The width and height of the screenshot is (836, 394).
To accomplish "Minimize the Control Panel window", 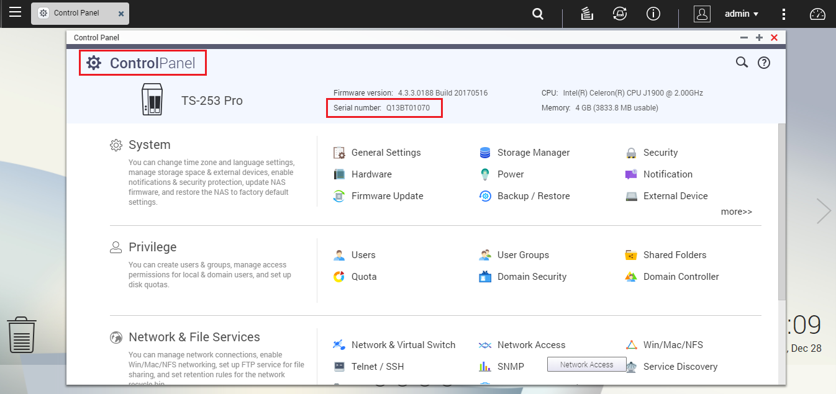I will point(744,38).
